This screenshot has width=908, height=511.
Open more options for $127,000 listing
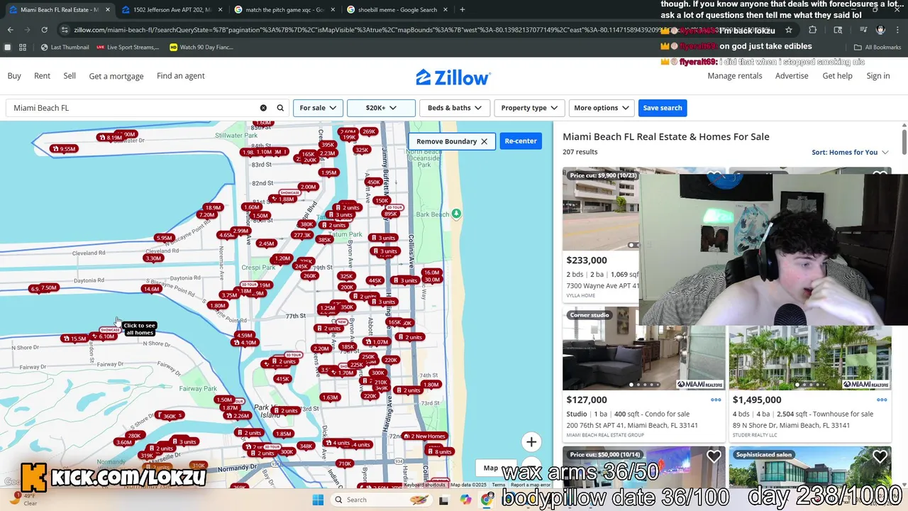[716, 400]
